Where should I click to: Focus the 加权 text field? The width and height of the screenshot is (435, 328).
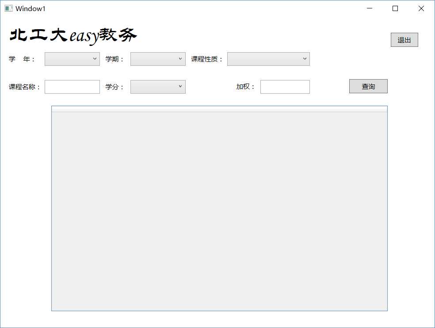[285, 87]
